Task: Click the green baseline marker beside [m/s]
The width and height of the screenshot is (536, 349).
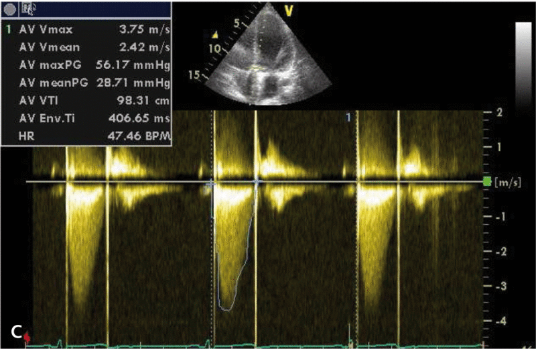Action: [x=487, y=182]
